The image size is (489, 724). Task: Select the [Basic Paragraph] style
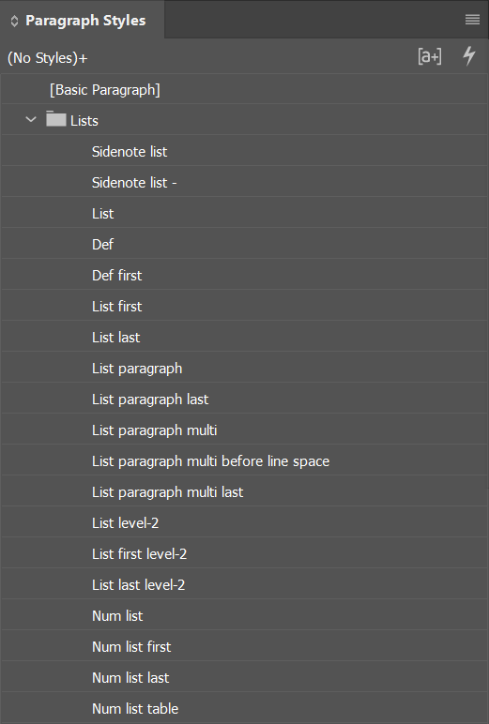pyautogui.click(x=244, y=90)
